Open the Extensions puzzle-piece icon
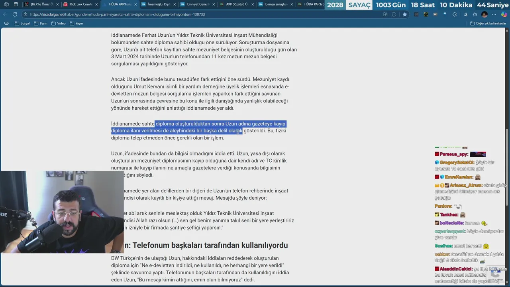This screenshot has width=510, height=287. pos(455,14)
